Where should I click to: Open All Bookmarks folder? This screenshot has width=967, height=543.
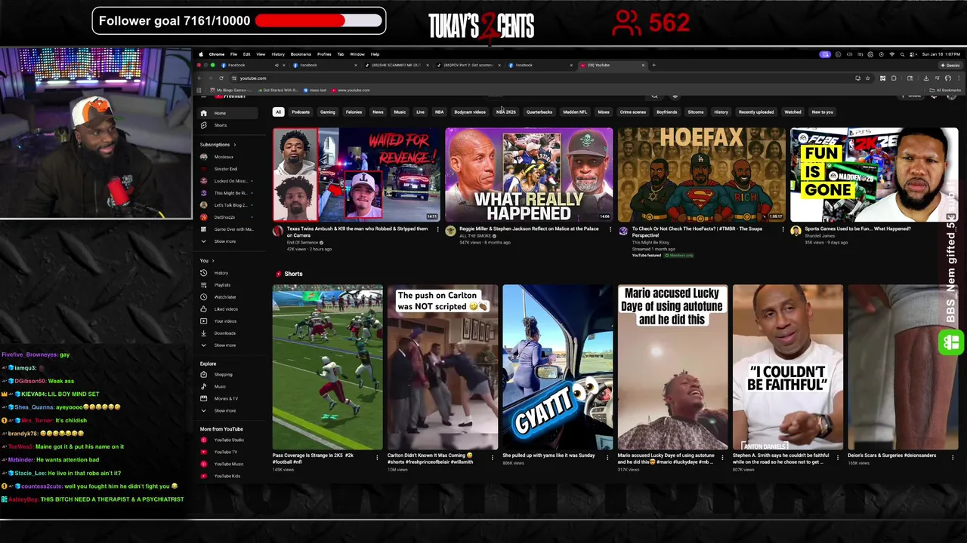click(947, 90)
